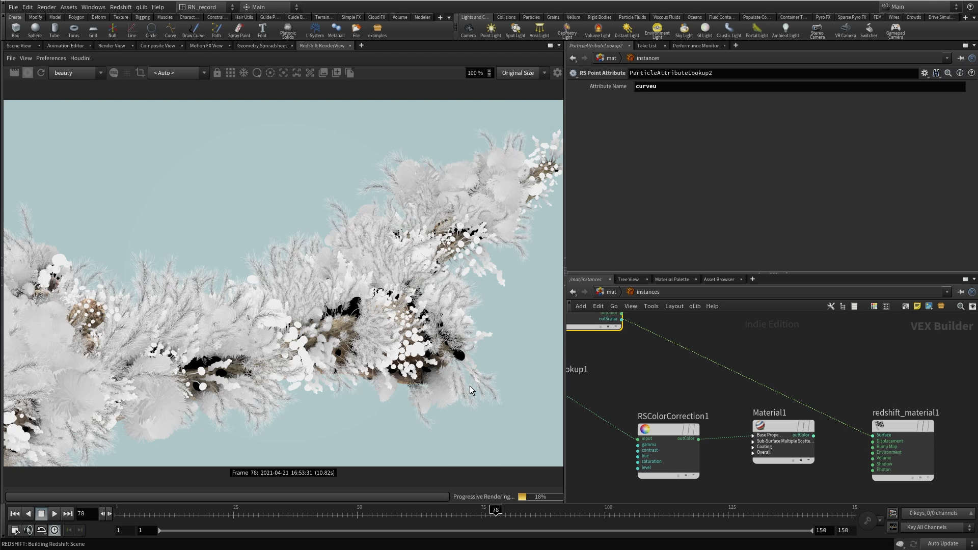Open the Redshift menu
978x550 pixels.
point(121,7)
